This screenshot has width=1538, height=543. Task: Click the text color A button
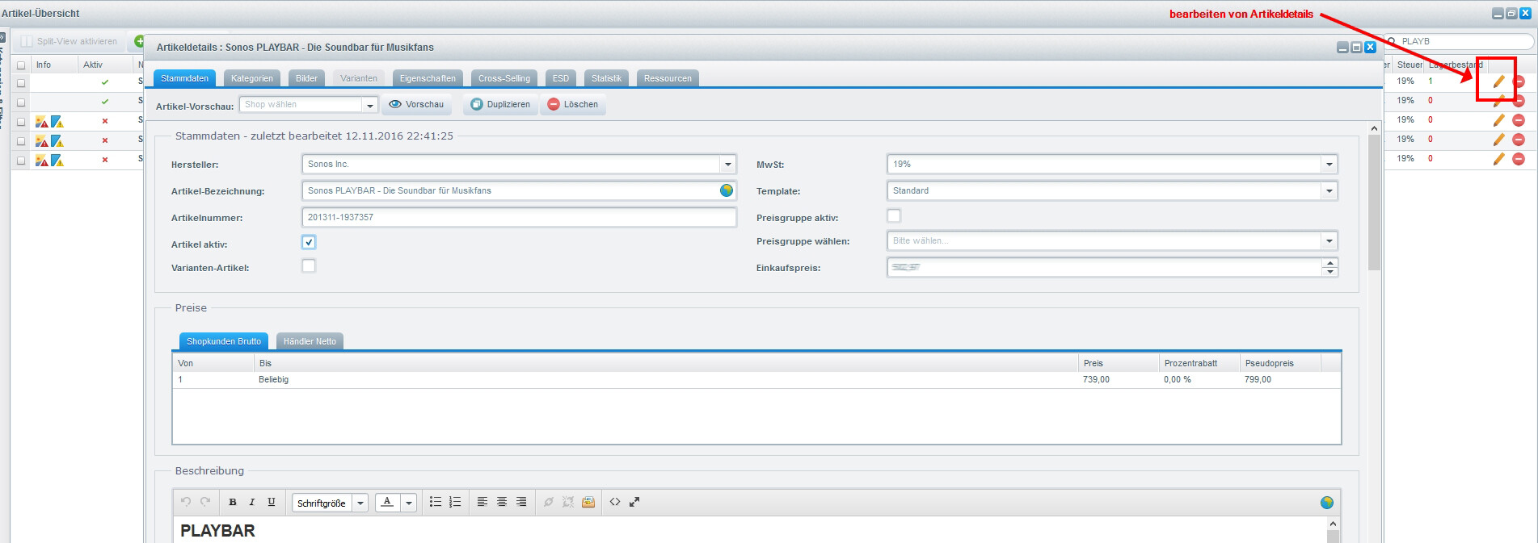click(x=388, y=503)
